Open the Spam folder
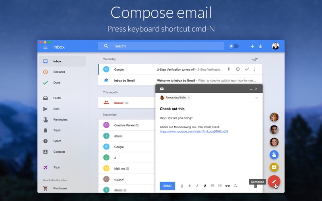 62,141
